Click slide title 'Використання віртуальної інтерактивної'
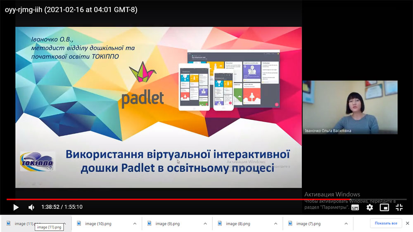 pos(178,154)
